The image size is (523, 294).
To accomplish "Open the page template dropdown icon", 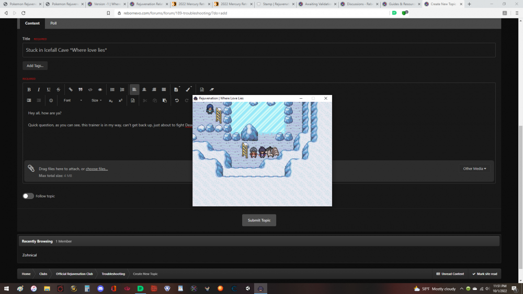I will (x=176, y=90).
